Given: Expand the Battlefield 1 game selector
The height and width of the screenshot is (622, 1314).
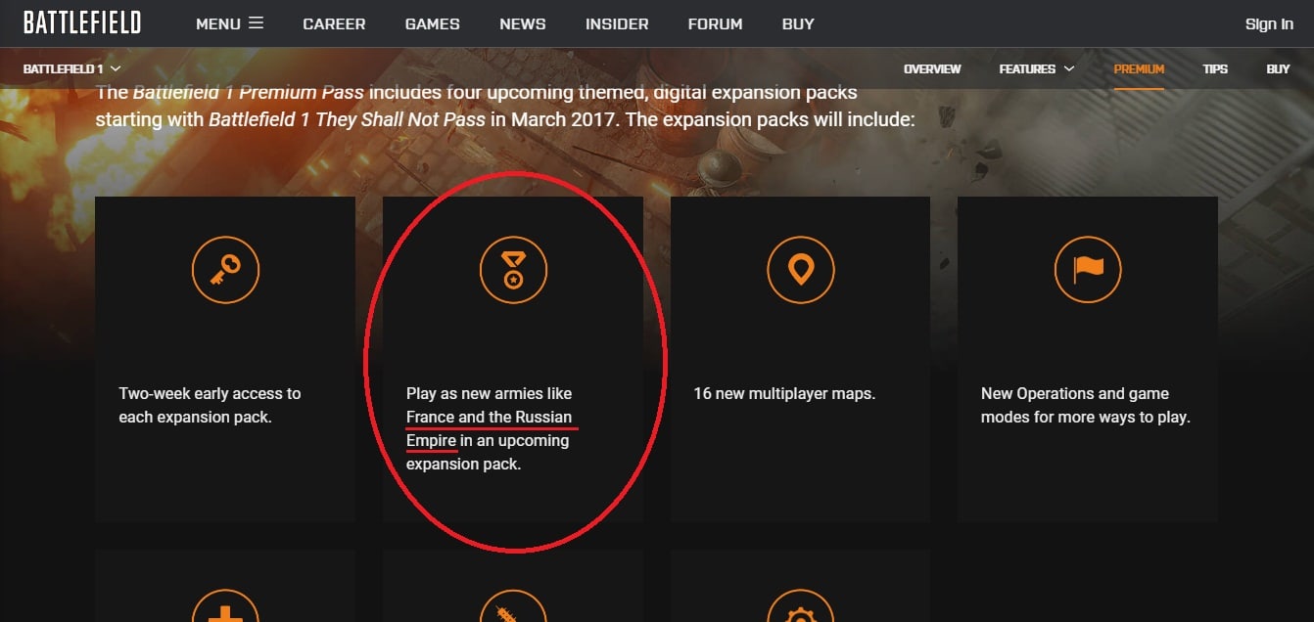Looking at the screenshot, I should (71, 69).
